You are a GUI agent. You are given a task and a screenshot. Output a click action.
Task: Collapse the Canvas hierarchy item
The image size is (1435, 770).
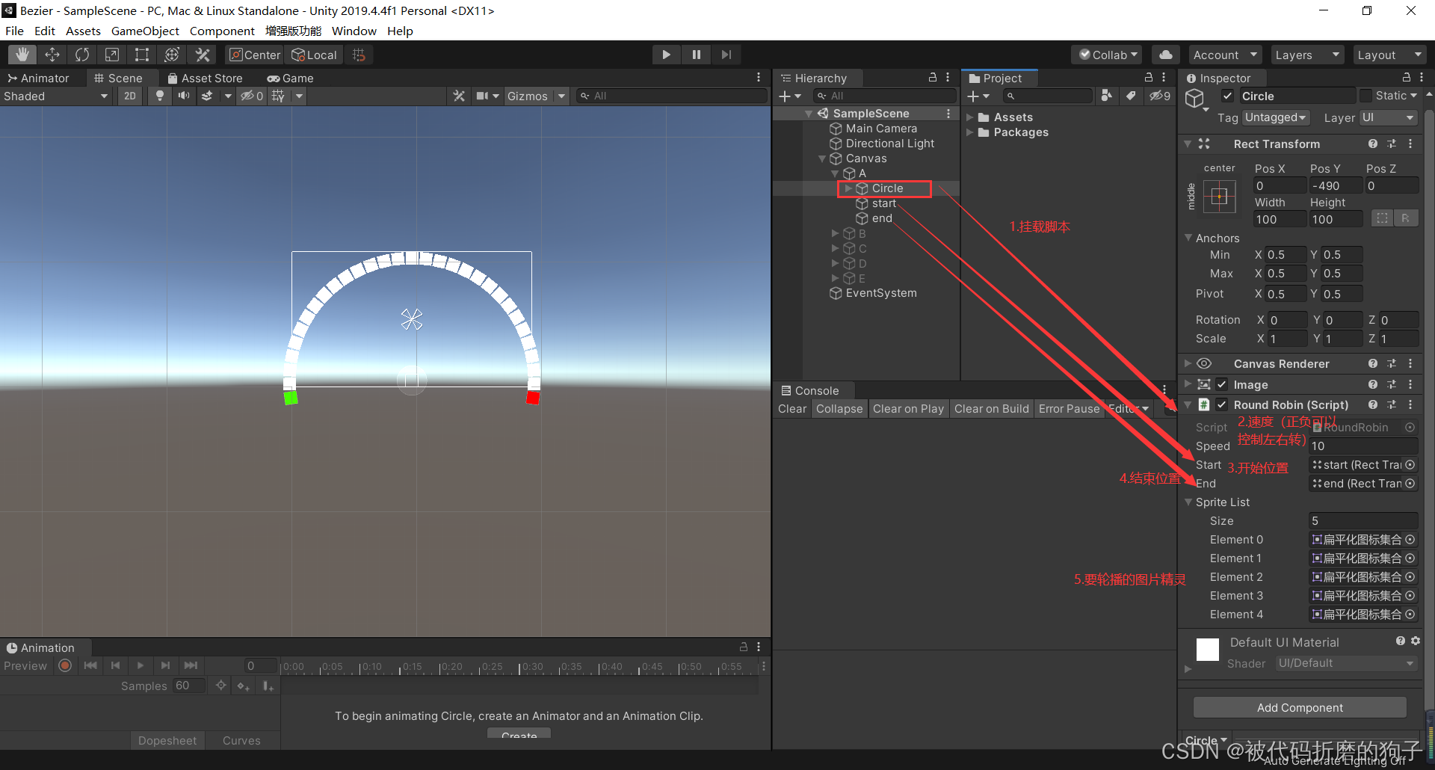[x=821, y=158]
